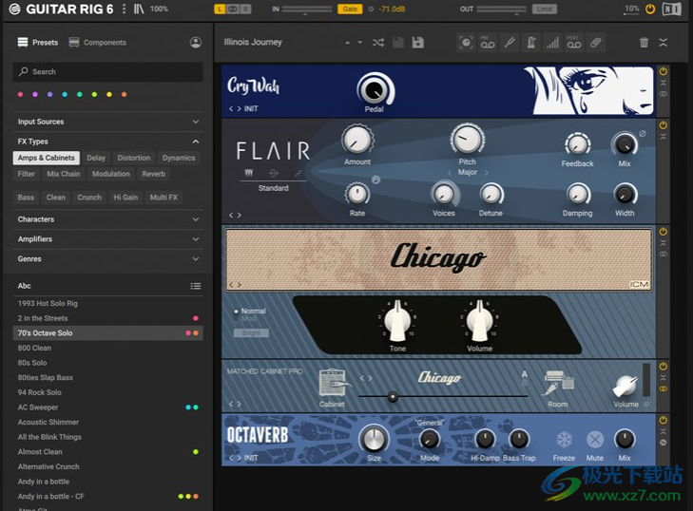Switch to the Presets tab
The image size is (693, 511).
tap(38, 43)
